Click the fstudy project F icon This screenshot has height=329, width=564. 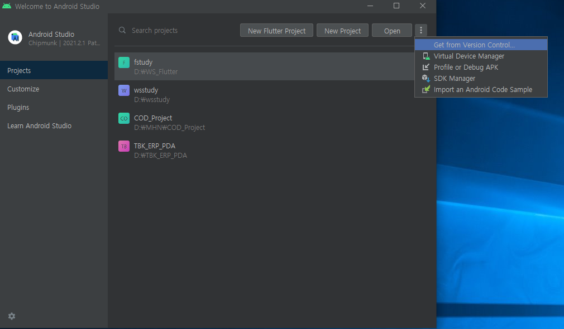(x=124, y=62)
